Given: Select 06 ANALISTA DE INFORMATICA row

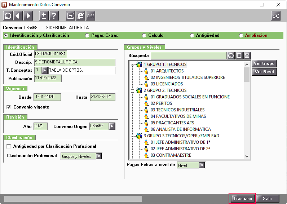Looking at the screenshot, I should click(181, 129).
